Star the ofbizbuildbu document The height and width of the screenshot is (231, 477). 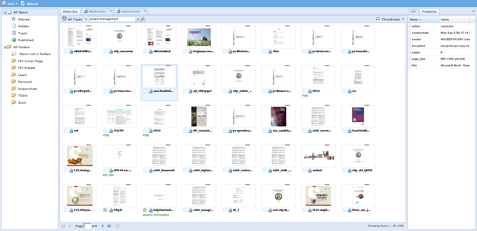pyautogui.click(x=66, y=51)
